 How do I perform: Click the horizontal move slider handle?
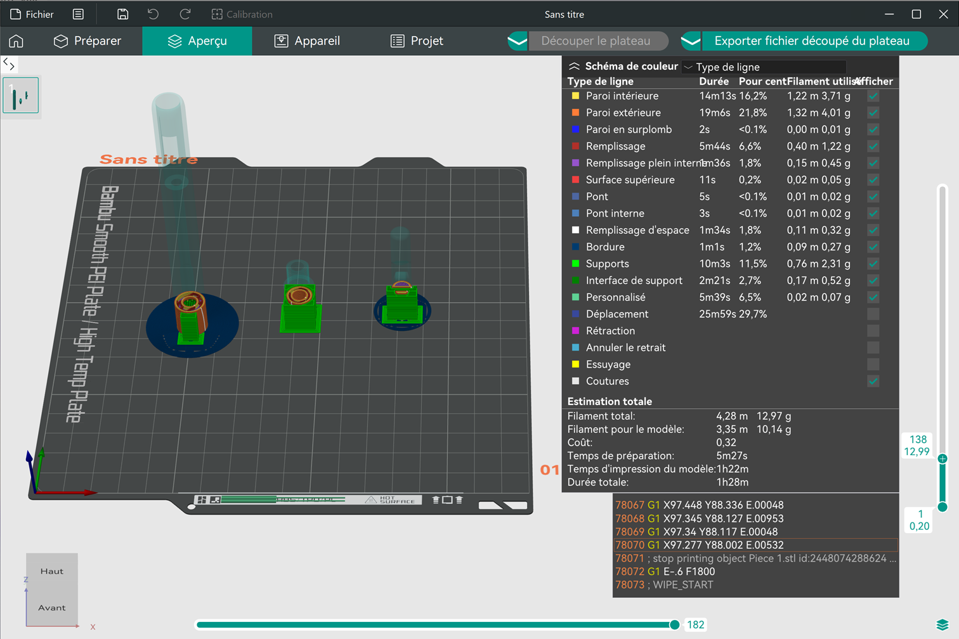[675, 625]
